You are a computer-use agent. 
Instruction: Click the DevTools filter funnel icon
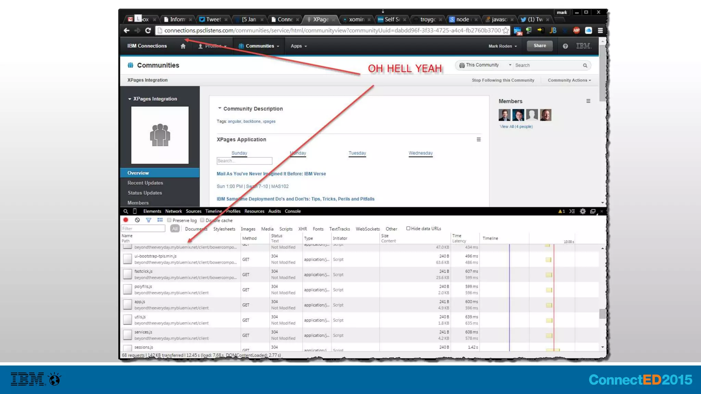[149, 220]
